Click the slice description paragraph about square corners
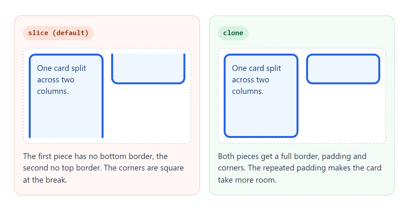 click(104, 168)
